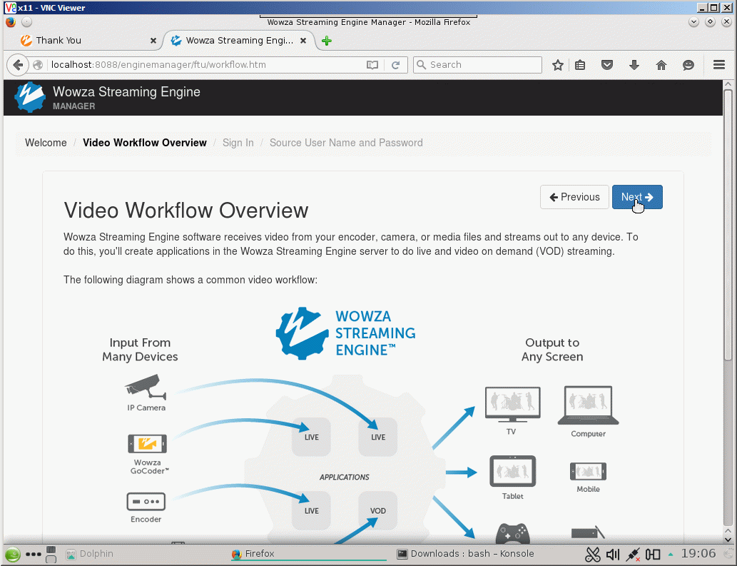The height and width of the screenshot is (566, 737).
Task: Open the Firefox hamburger menu
Action: point(719,65)
